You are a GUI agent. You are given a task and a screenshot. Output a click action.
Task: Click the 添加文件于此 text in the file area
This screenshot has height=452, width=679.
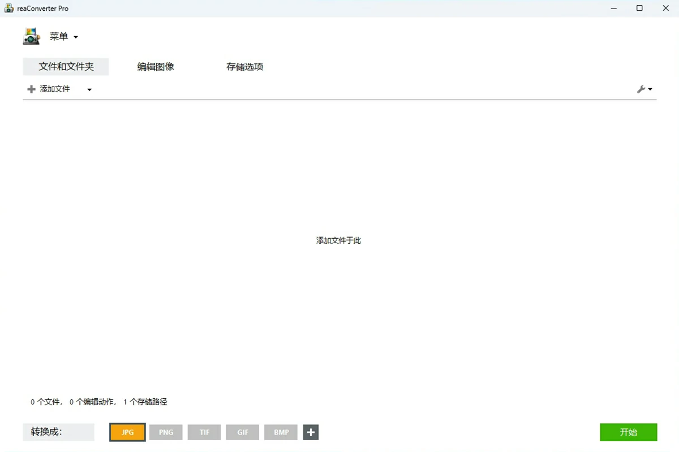pyautogui.click(x=338, y=240)
